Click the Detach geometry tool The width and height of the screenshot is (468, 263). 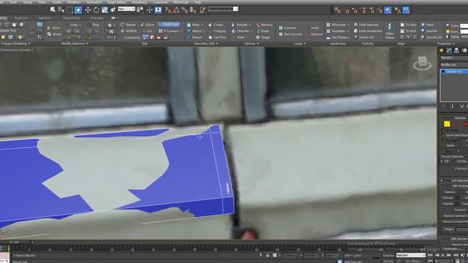pos(195,37)
